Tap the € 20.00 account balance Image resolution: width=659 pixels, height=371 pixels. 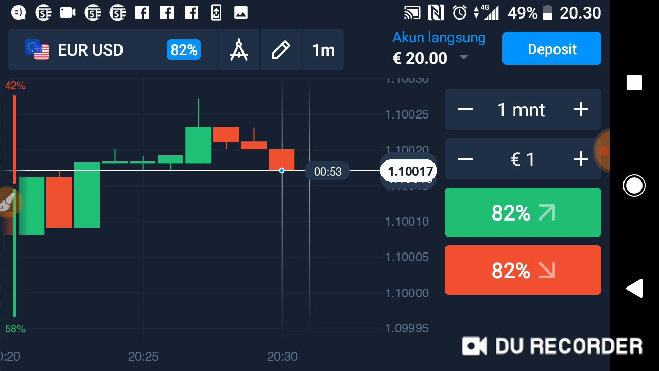click(420, 58)
